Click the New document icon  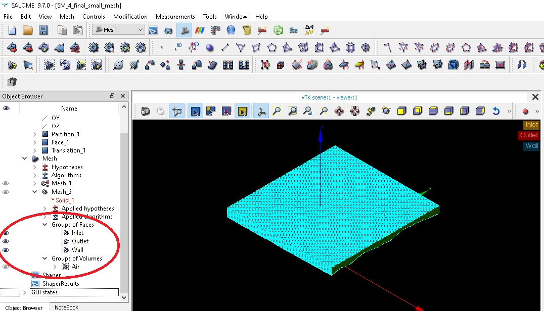pyautogui.click(x=12, y=30)
